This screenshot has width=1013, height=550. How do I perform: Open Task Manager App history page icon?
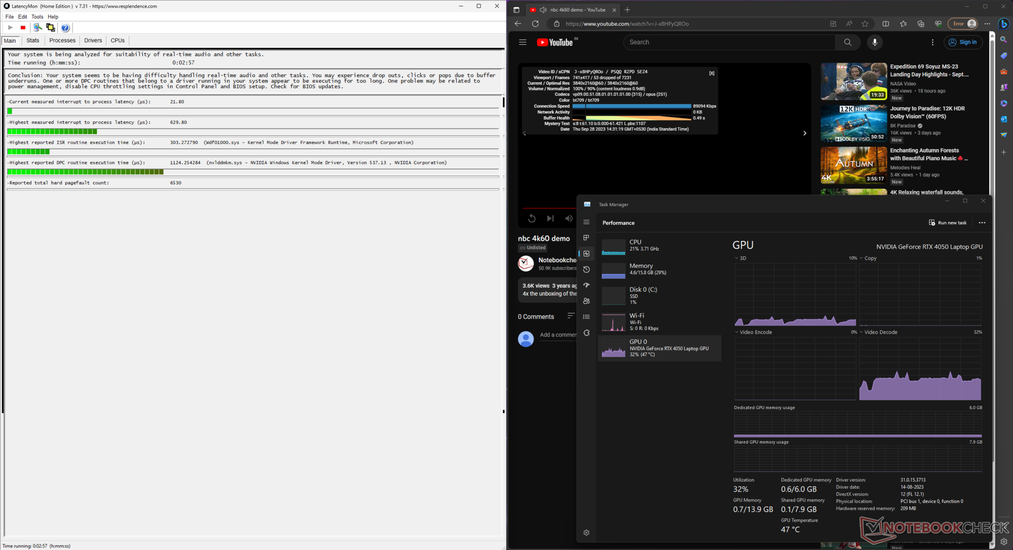[x=586, y=269]
